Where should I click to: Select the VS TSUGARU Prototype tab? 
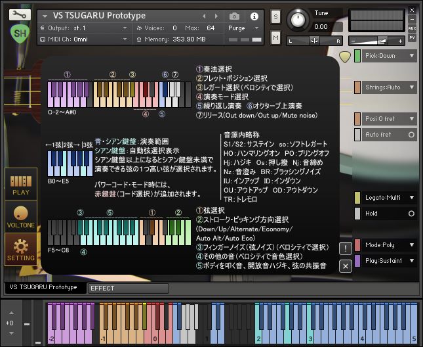click(43, 287)
